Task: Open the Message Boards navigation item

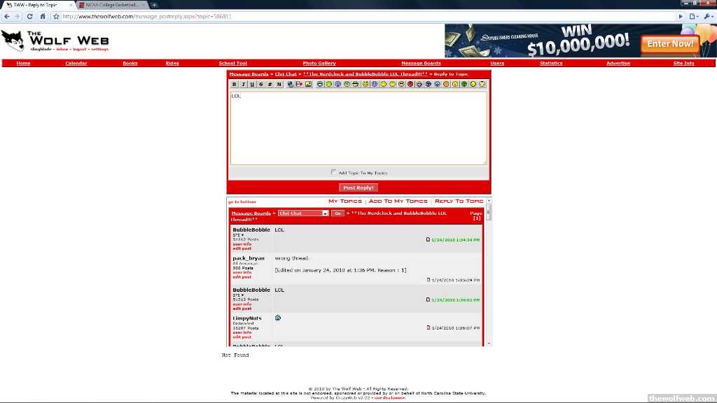Action: (x=421, y=64)
